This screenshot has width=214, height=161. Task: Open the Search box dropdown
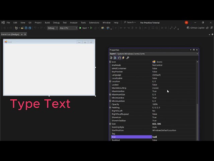tap(135, 22)
